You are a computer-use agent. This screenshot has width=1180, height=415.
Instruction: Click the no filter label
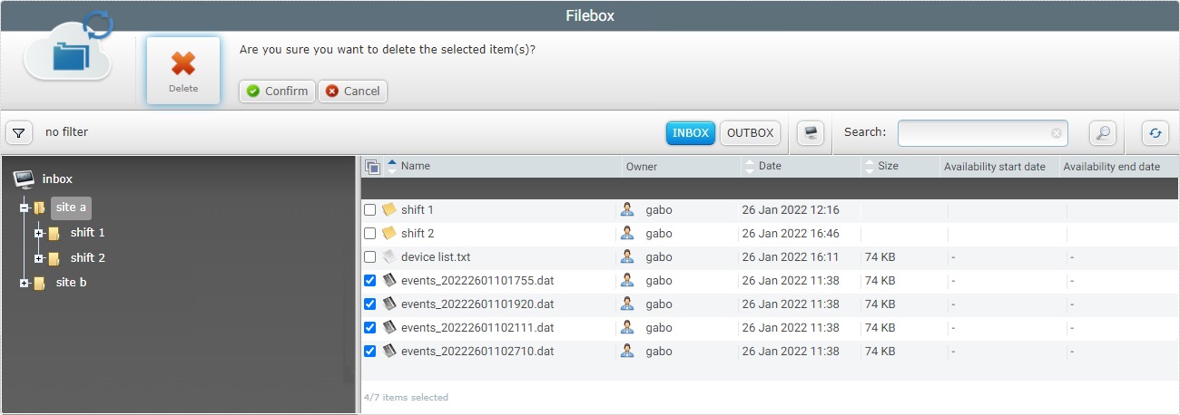[x=67, y=132]
